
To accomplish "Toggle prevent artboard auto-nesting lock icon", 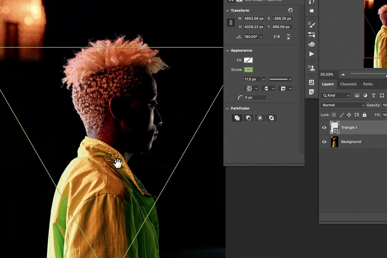I will click(x=357, y=115).
